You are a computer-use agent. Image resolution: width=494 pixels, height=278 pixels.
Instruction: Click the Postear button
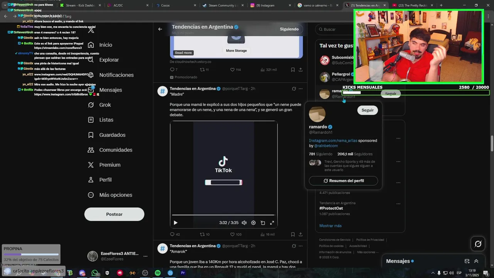pos(114,214)
